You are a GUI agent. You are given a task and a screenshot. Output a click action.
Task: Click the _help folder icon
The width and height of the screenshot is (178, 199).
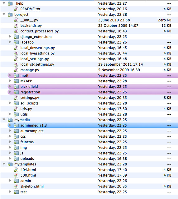coord(10,3)
